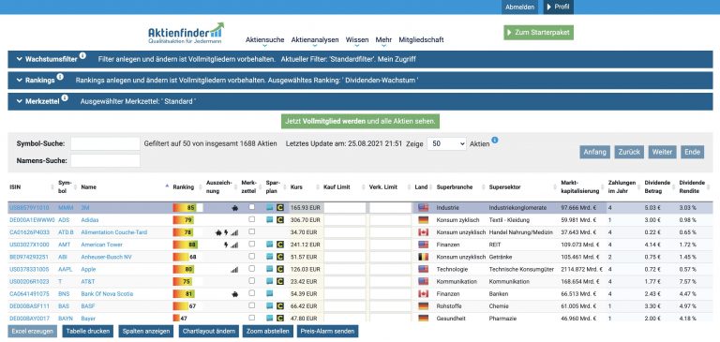
Task: Click the Excel erzeugen button
Action: tap(32, 332)
